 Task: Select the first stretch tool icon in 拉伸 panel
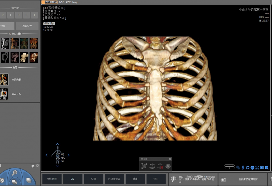click(x=144, y=166)
